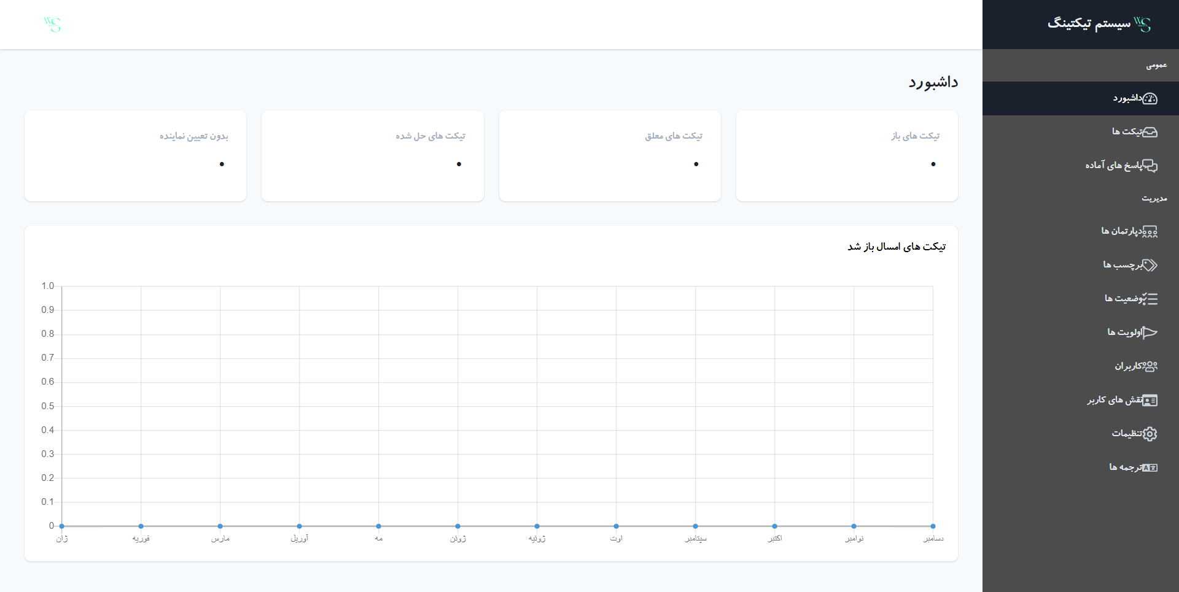Open اولویت ها in sidebar
Image resolution: width=1179 pixels, height=592 pixels.
[1081, 333]
